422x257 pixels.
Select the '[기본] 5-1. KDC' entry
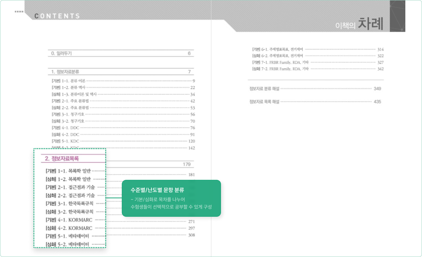point(66,141)
